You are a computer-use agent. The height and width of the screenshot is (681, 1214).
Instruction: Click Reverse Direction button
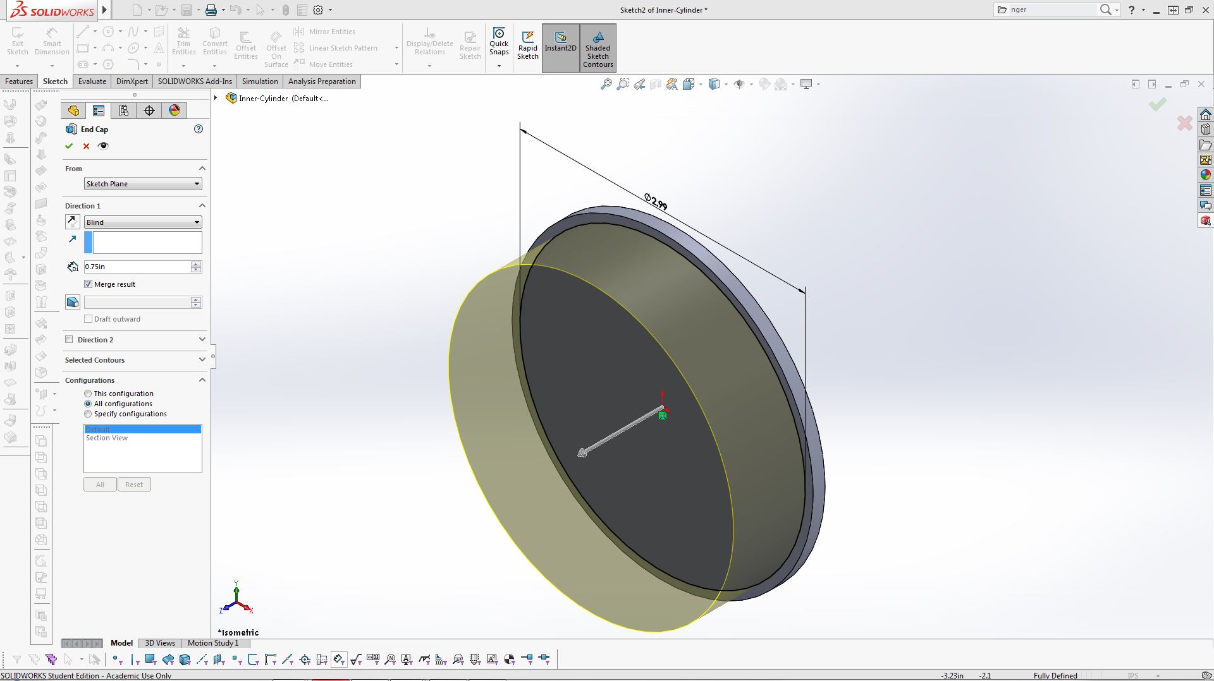(73, 222)
